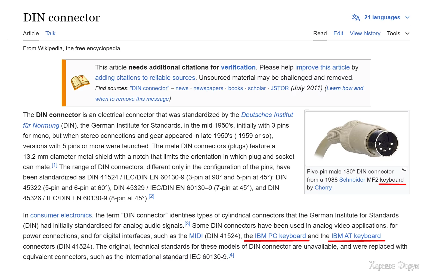Click the bold 'DIN connector' term in intro
This screenshot has height=275, width=424.
(x=58, y=115)
